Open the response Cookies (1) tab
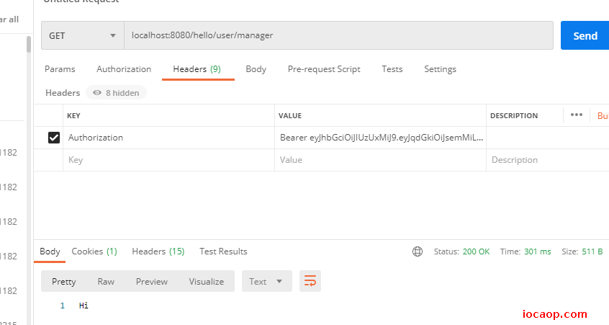The width and height of the screenshot is (609, 325). pyautogui.click(x=94, y=251)
